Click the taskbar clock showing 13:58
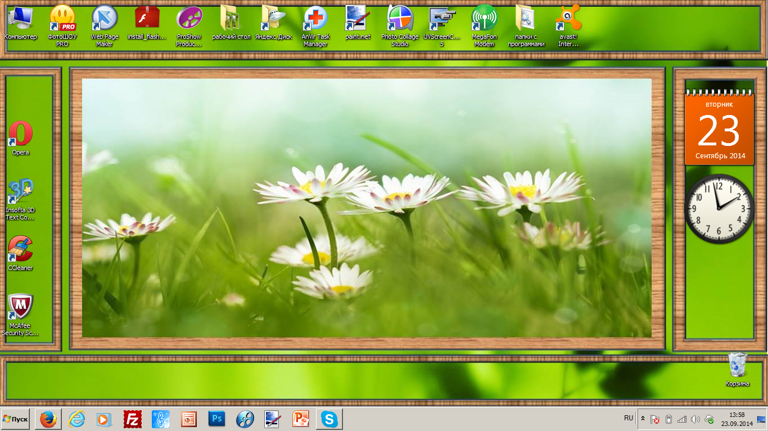Screen dimensions: 768x431 pyautogui.click(x=737, y=419)
